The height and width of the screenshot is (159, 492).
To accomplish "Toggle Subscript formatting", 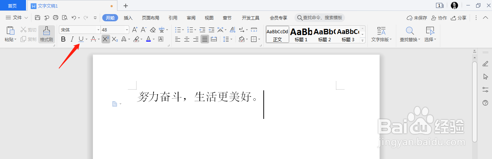I will (x=115, y=39).
